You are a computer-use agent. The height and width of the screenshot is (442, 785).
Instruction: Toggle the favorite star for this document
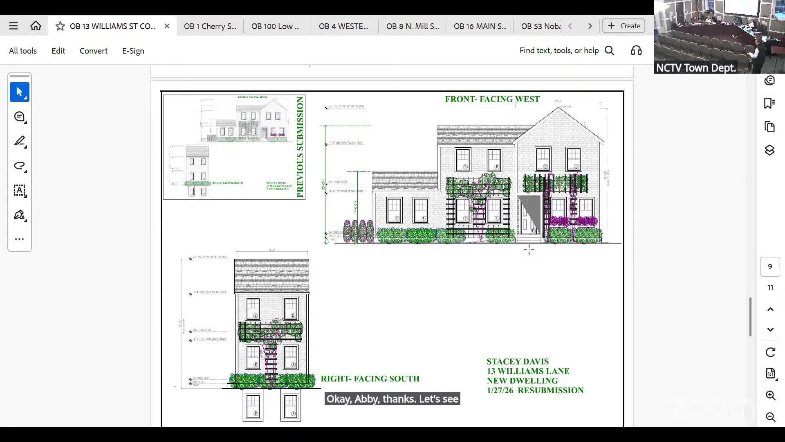[60, 26]
